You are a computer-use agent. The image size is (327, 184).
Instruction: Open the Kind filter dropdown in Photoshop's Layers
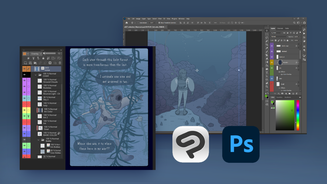click(x=276, y=33)
